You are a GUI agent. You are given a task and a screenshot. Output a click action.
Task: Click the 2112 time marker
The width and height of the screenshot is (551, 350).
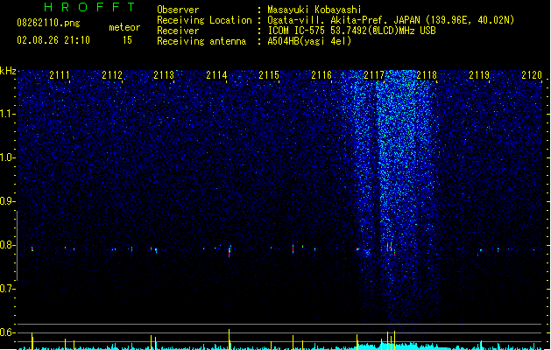(x=112, y=75)
